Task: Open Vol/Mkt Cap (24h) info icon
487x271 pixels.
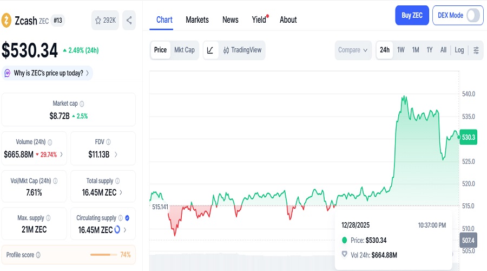Action: click(55, 181)
